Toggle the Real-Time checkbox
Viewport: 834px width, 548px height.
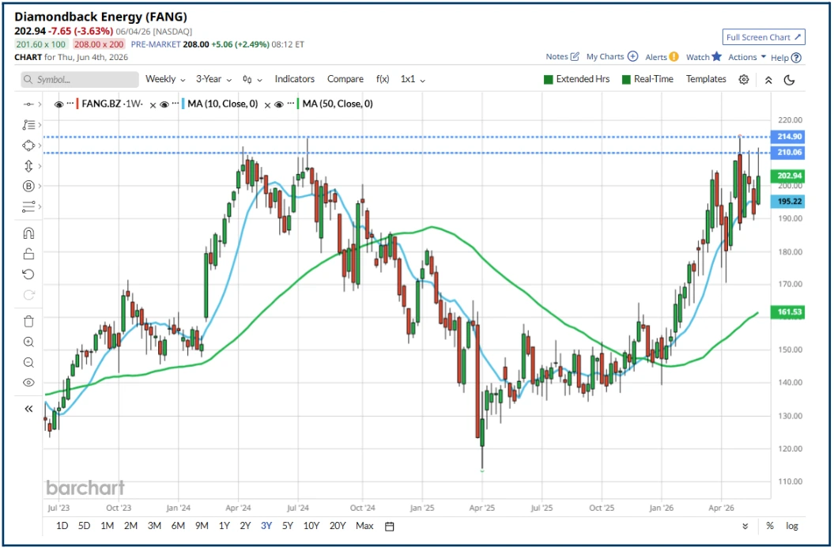[626, 79]
